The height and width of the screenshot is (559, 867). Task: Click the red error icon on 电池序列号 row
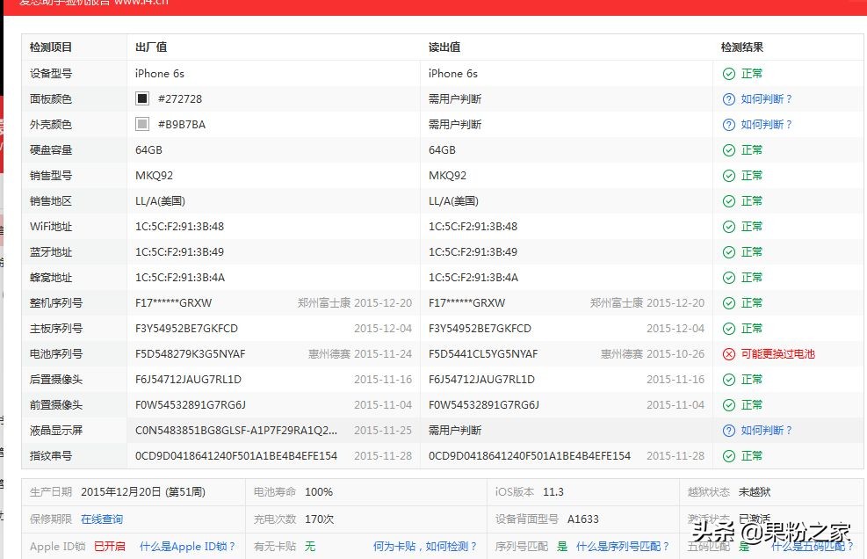728,354
